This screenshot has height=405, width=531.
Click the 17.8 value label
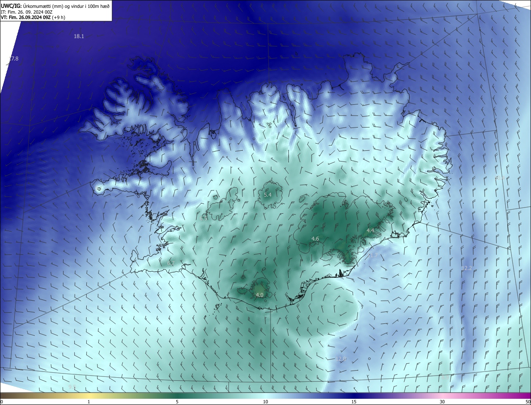pos(14,59)
